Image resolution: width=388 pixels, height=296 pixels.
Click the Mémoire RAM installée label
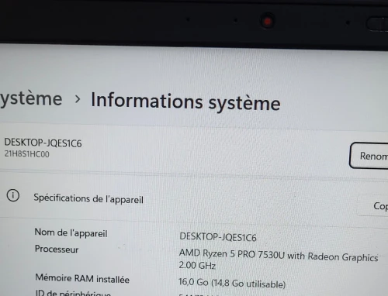point(82,278)
